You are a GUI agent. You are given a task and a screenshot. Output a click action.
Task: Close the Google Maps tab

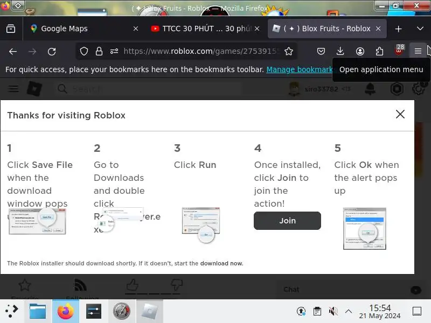pos(136,29)
